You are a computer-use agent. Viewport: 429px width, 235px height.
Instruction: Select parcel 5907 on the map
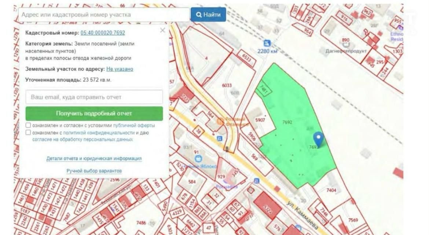coord(260,120)
